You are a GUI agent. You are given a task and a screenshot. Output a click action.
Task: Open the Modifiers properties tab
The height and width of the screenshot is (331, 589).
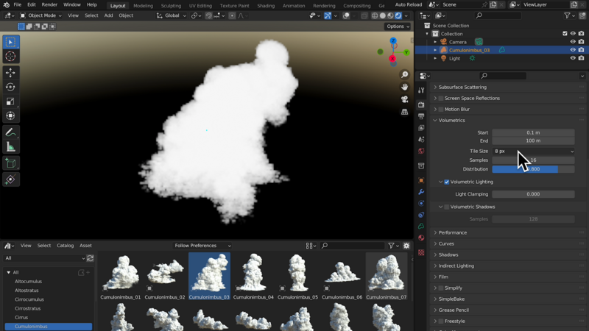[421, 192]
